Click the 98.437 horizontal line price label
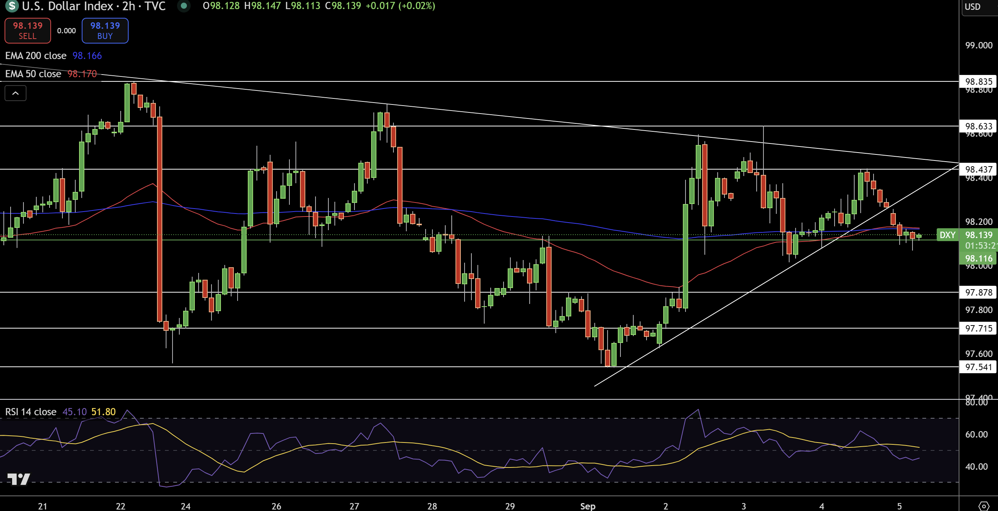998x511 pixels. click(x=978, y=170)
